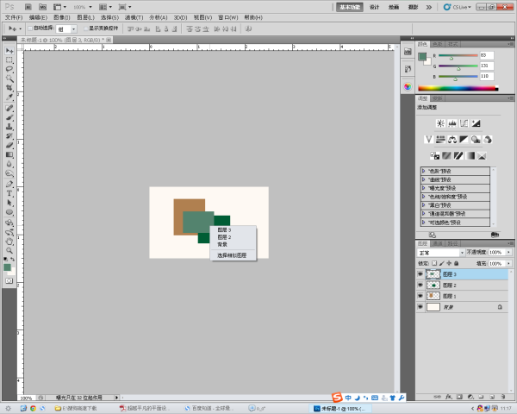The height and width of the screenshot is (414, 517).
Task: Click the Curves adjustment icon
Action: [x=464, y=123]
